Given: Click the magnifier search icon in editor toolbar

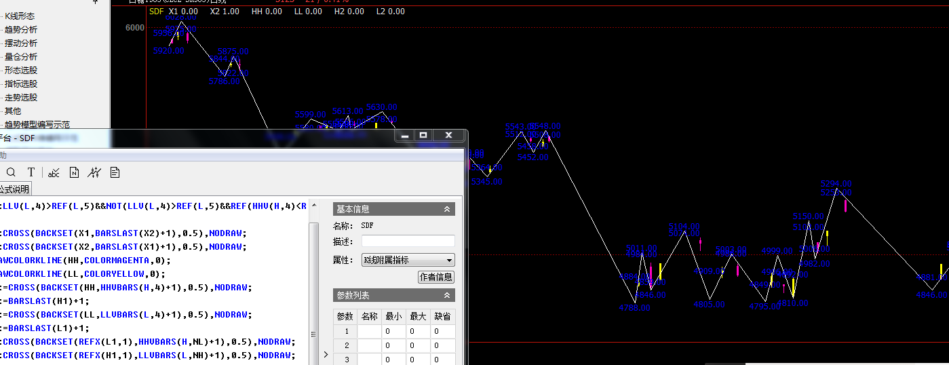Looking at the screenshot, I should (11, 172).
